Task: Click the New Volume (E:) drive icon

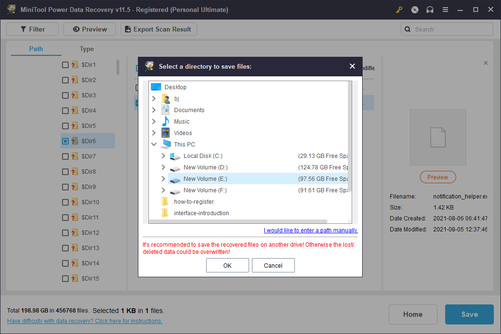Action: click(175, 179)
